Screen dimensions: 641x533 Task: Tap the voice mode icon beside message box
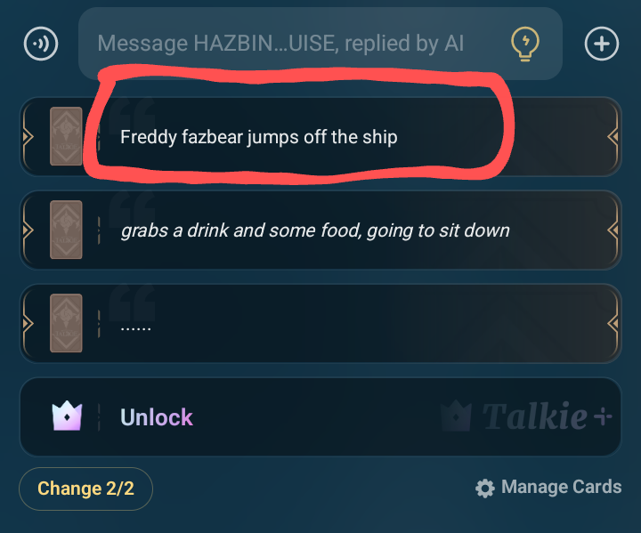pyautogui.click(x=41, y=44)
